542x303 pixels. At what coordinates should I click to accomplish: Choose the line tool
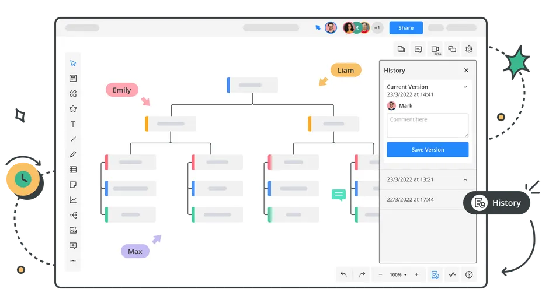coord(73,139)
